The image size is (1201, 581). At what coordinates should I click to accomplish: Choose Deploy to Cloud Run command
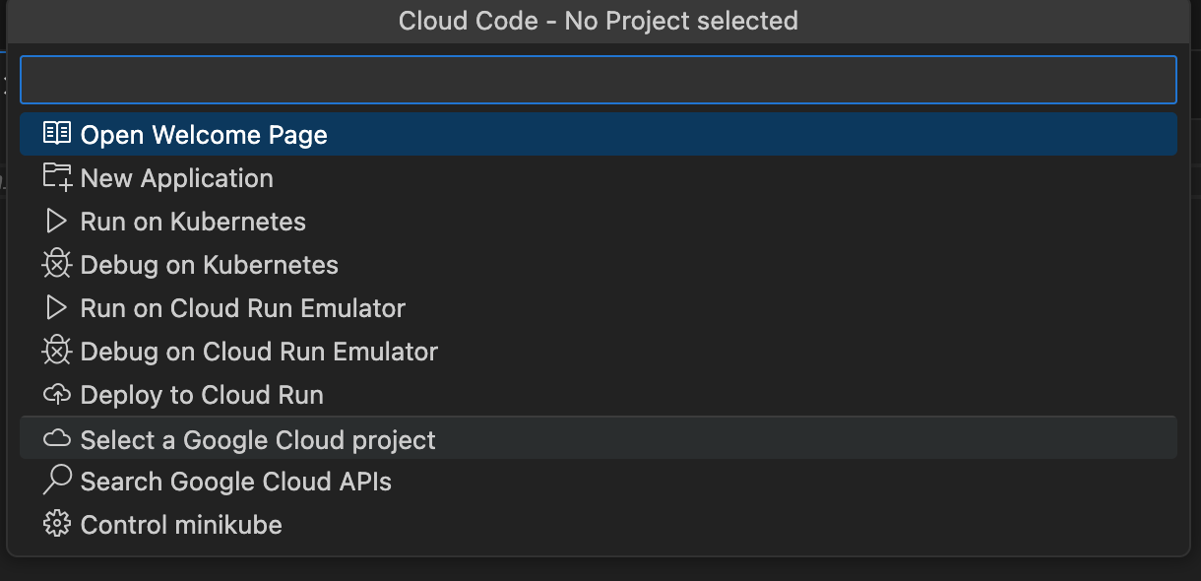(x=202, y=395)
